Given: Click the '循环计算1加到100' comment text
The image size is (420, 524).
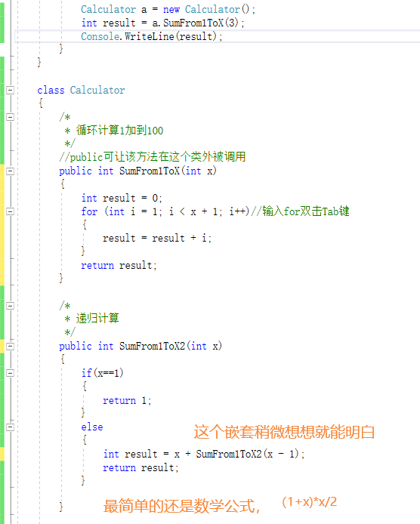Looking at the screenshot, I should coord(119,131).
